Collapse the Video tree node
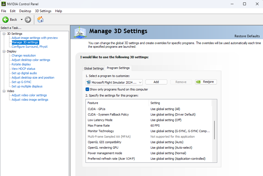The image size is (263, 176). [4, 91]
